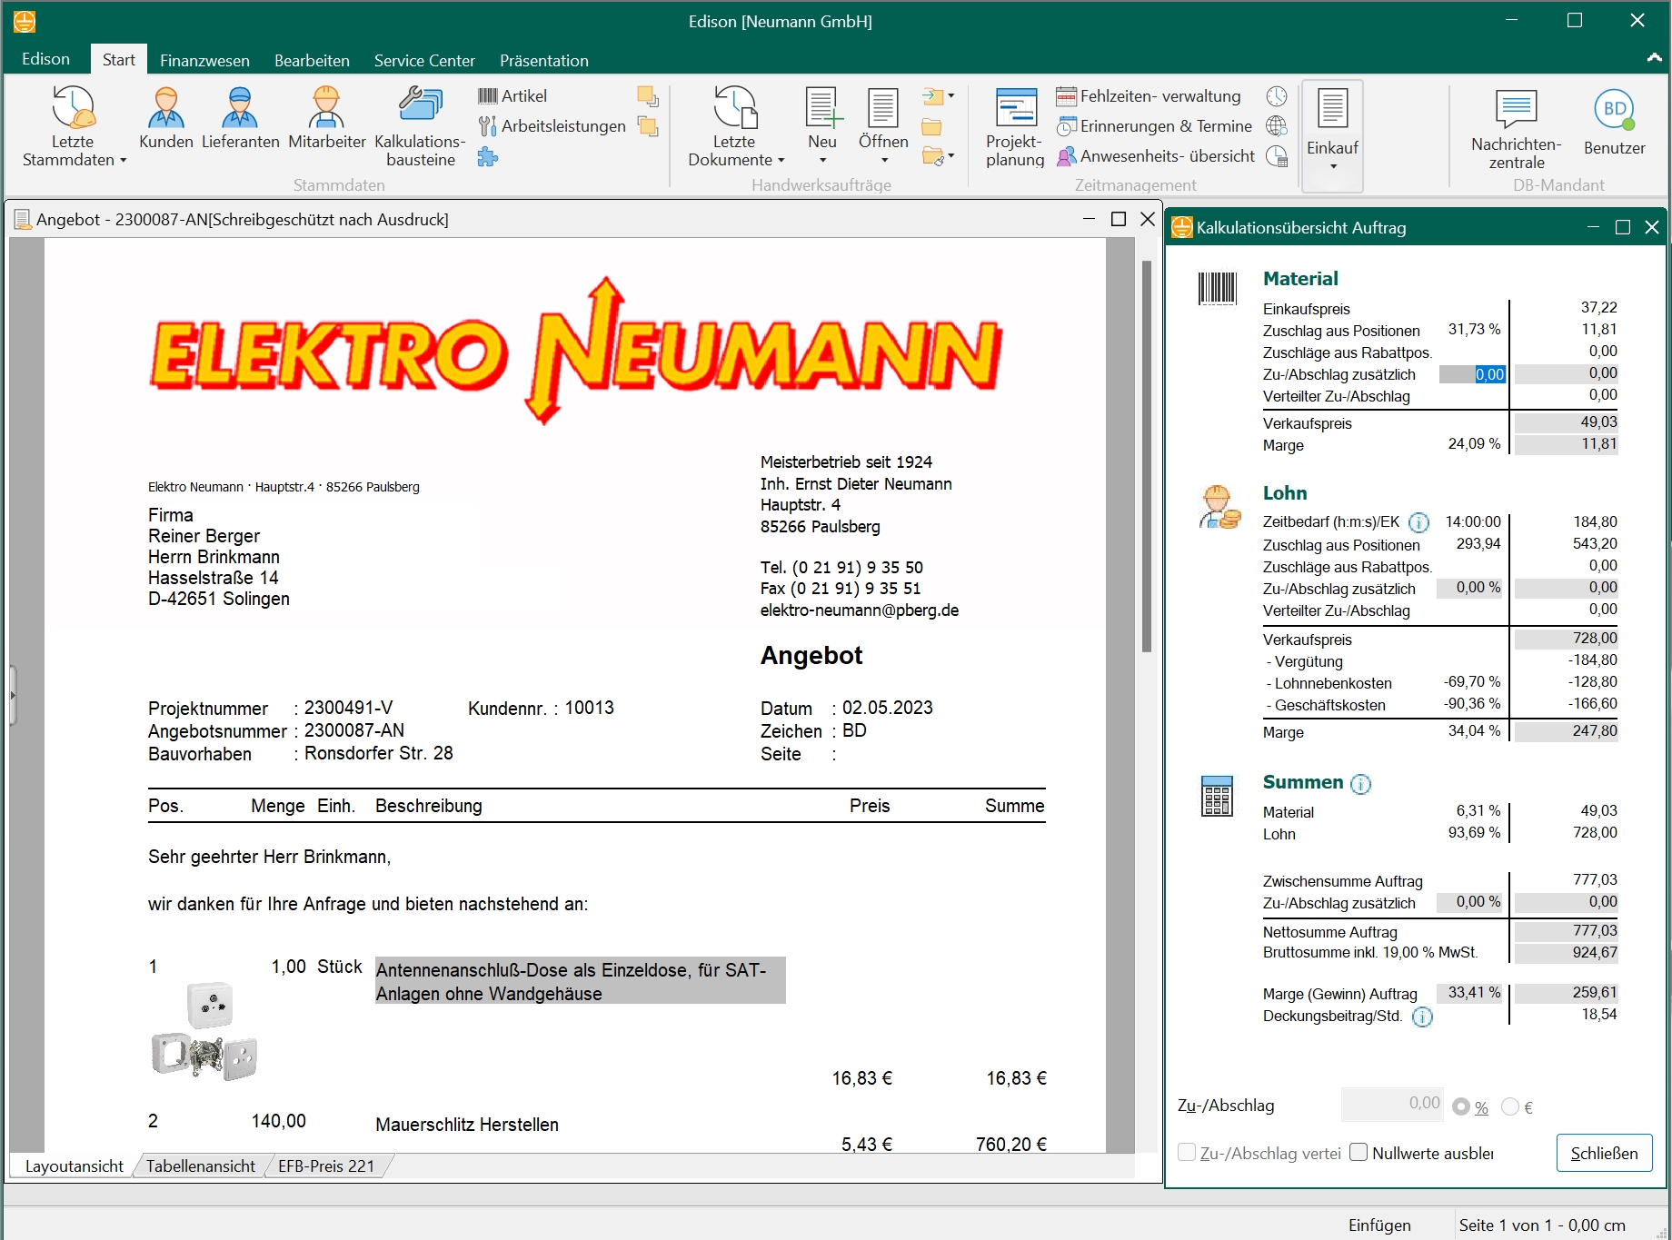Open the Lieferanten master data
The width and height of the screenshot is (1672, 1240).
click(x=240, y=118)
